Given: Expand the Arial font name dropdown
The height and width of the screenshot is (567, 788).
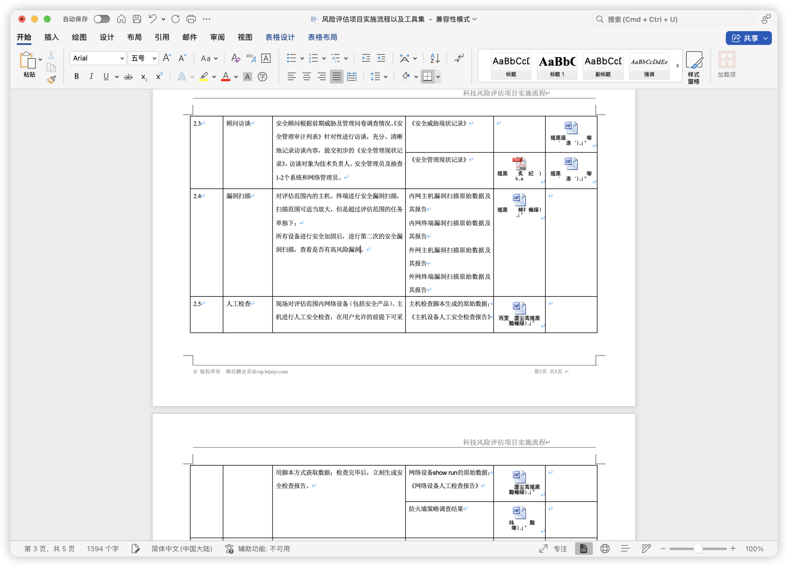Looking at the screenshot, I should (x=122, y=59).
